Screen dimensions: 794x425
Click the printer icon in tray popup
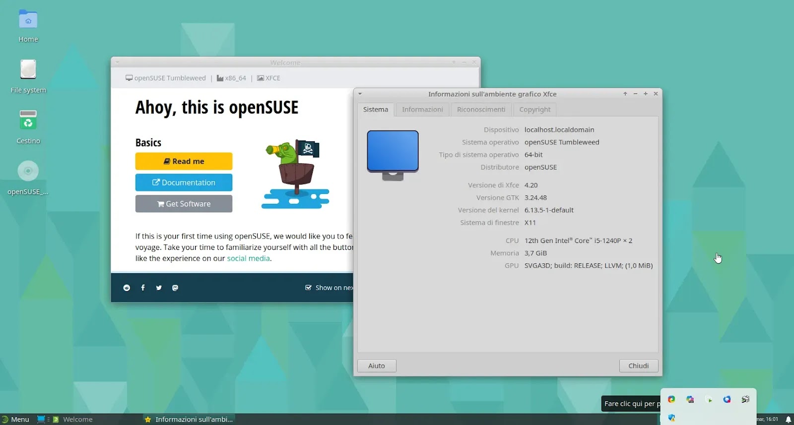click(745, 399)
